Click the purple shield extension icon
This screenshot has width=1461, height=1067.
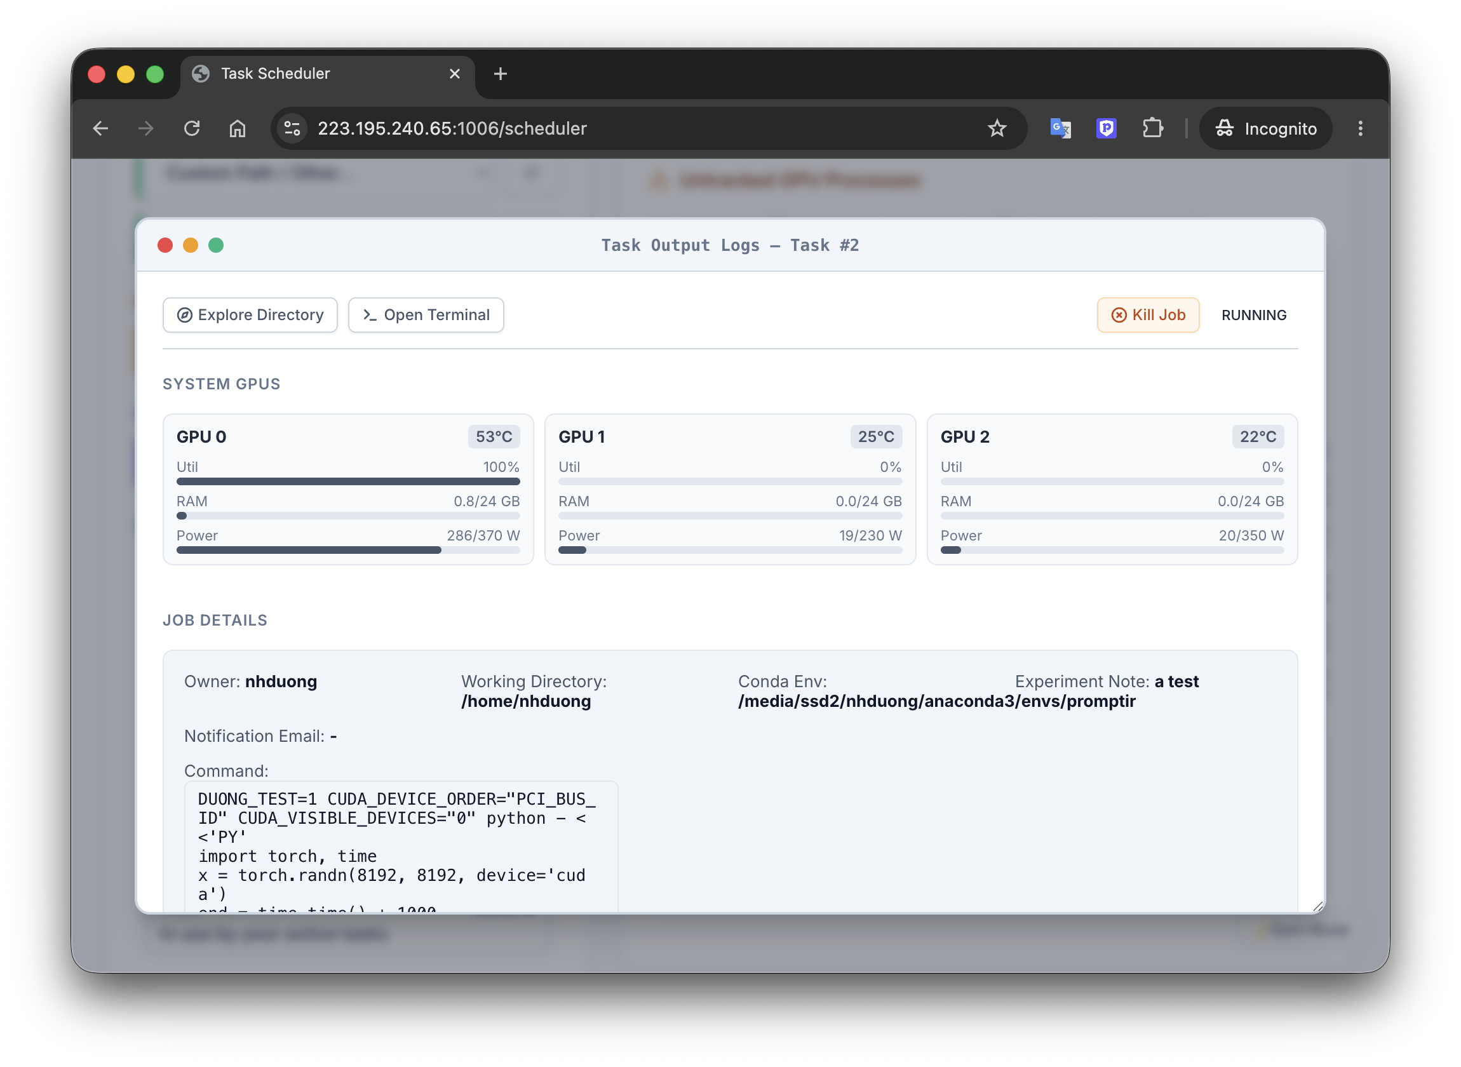1106,128
